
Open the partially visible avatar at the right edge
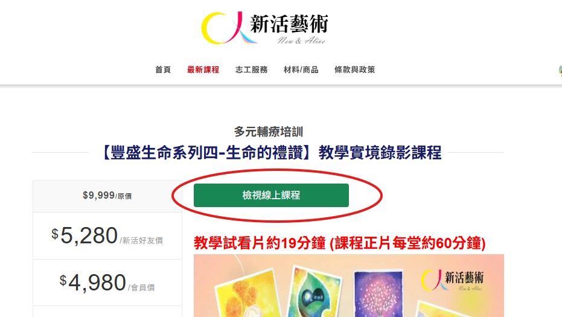560,70
